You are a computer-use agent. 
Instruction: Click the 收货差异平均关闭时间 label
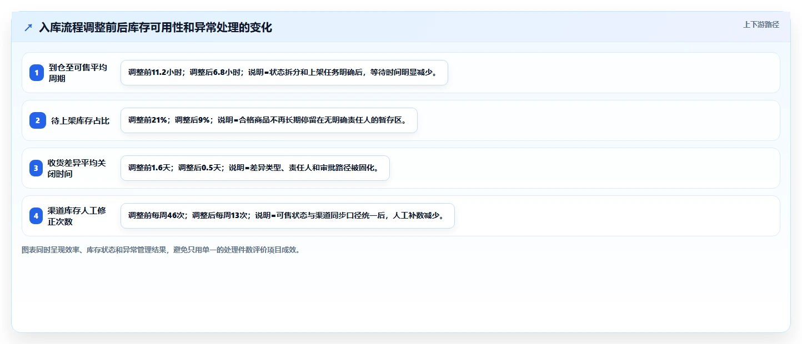click(x=77, y=168)
